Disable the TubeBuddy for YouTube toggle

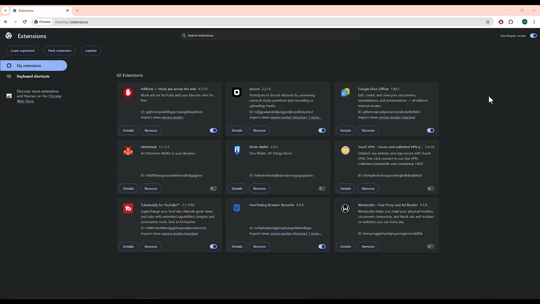(x=213, y=247)
